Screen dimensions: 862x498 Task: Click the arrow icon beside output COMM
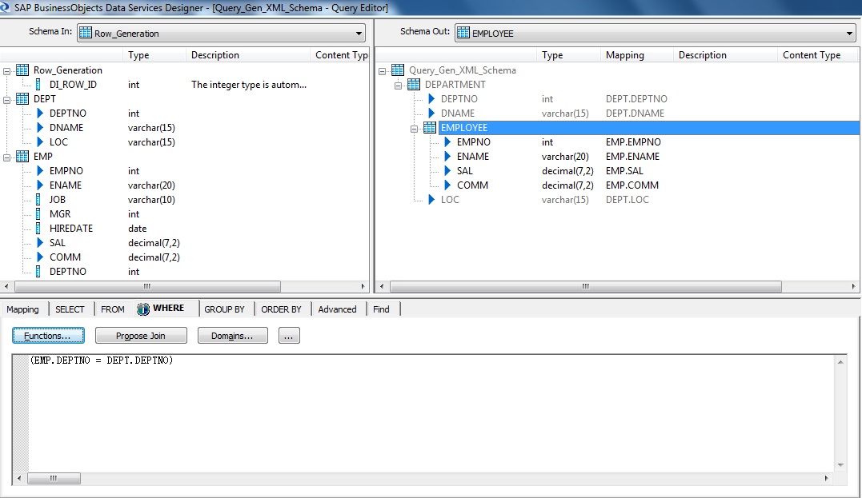(447, 185)
